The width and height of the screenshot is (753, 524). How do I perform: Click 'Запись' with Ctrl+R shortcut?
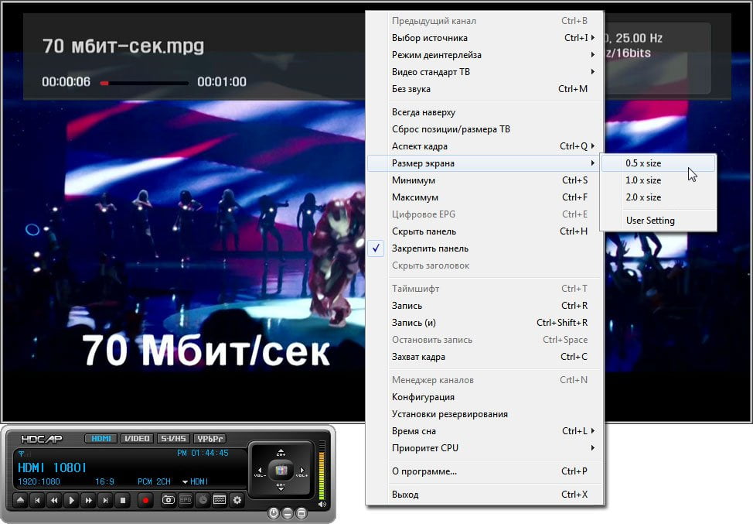pyautogui.click(x=485, y=306)
